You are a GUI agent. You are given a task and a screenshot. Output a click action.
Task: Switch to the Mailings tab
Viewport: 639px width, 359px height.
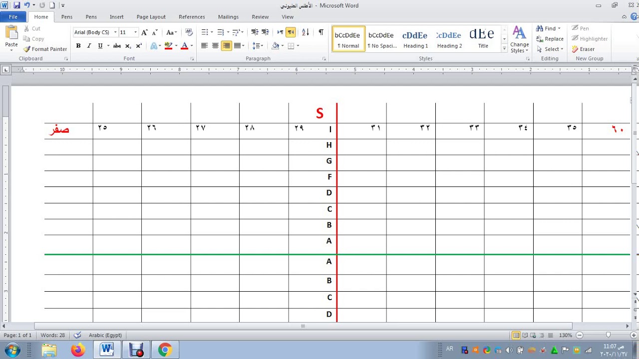(x=228, y=17)
